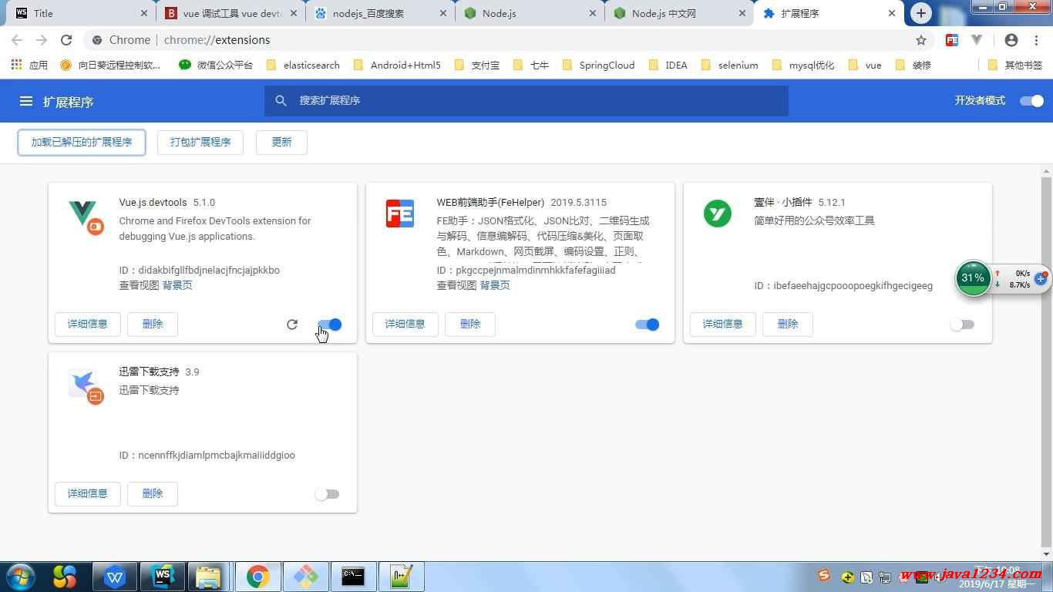Image resolution: width=1053 pixels, height=592 pixels.
Task: Disable the FeHelper extension switch
Action: (648, 325)
